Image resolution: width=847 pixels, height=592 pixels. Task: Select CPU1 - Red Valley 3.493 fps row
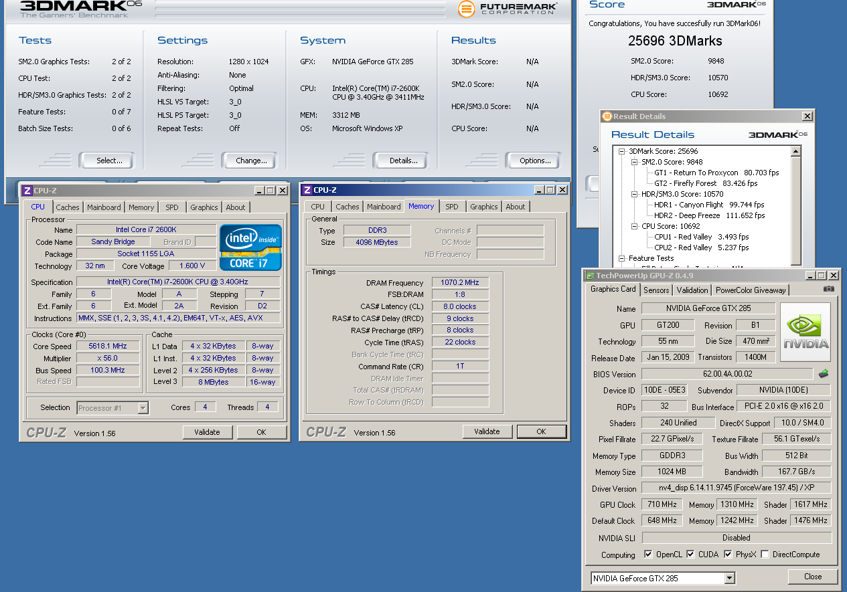point(701,237)
